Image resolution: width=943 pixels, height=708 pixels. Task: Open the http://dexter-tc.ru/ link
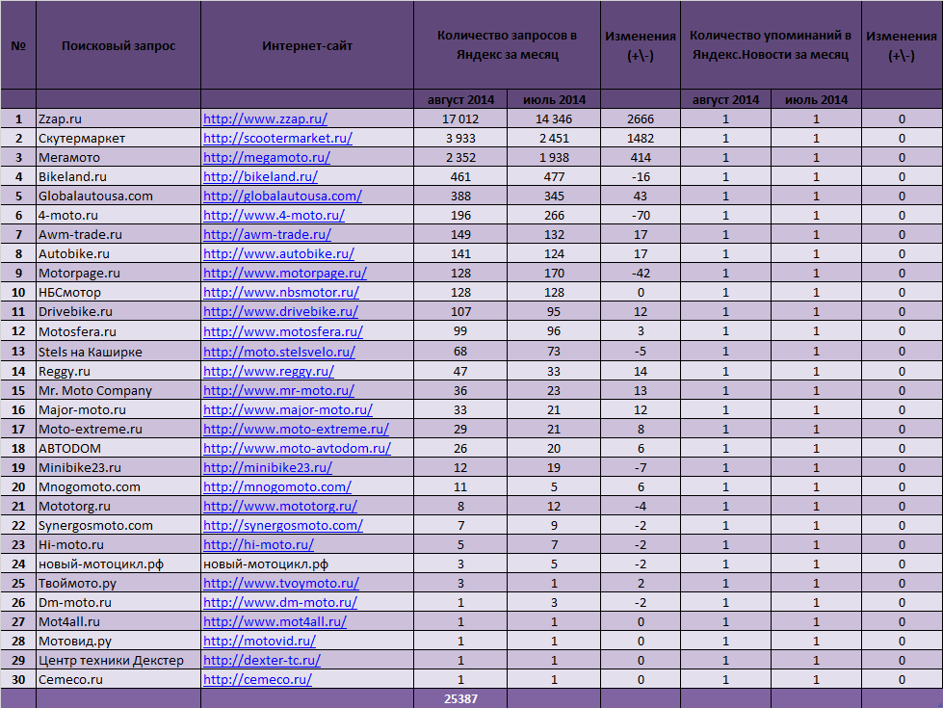tap(262, 660)
